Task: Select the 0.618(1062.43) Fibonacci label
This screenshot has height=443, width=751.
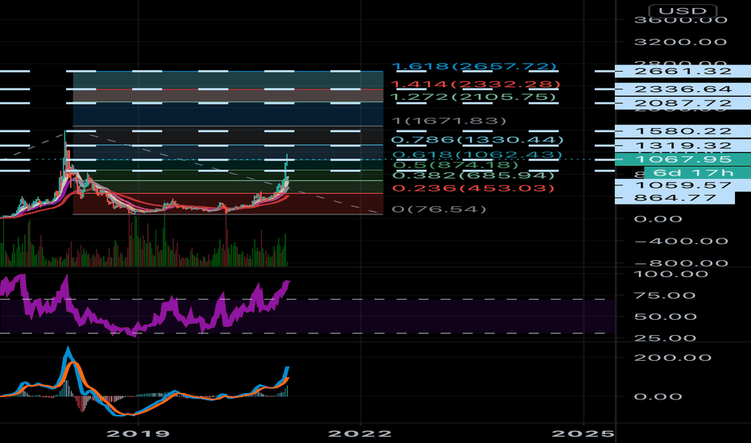Action: click(477, 155)
